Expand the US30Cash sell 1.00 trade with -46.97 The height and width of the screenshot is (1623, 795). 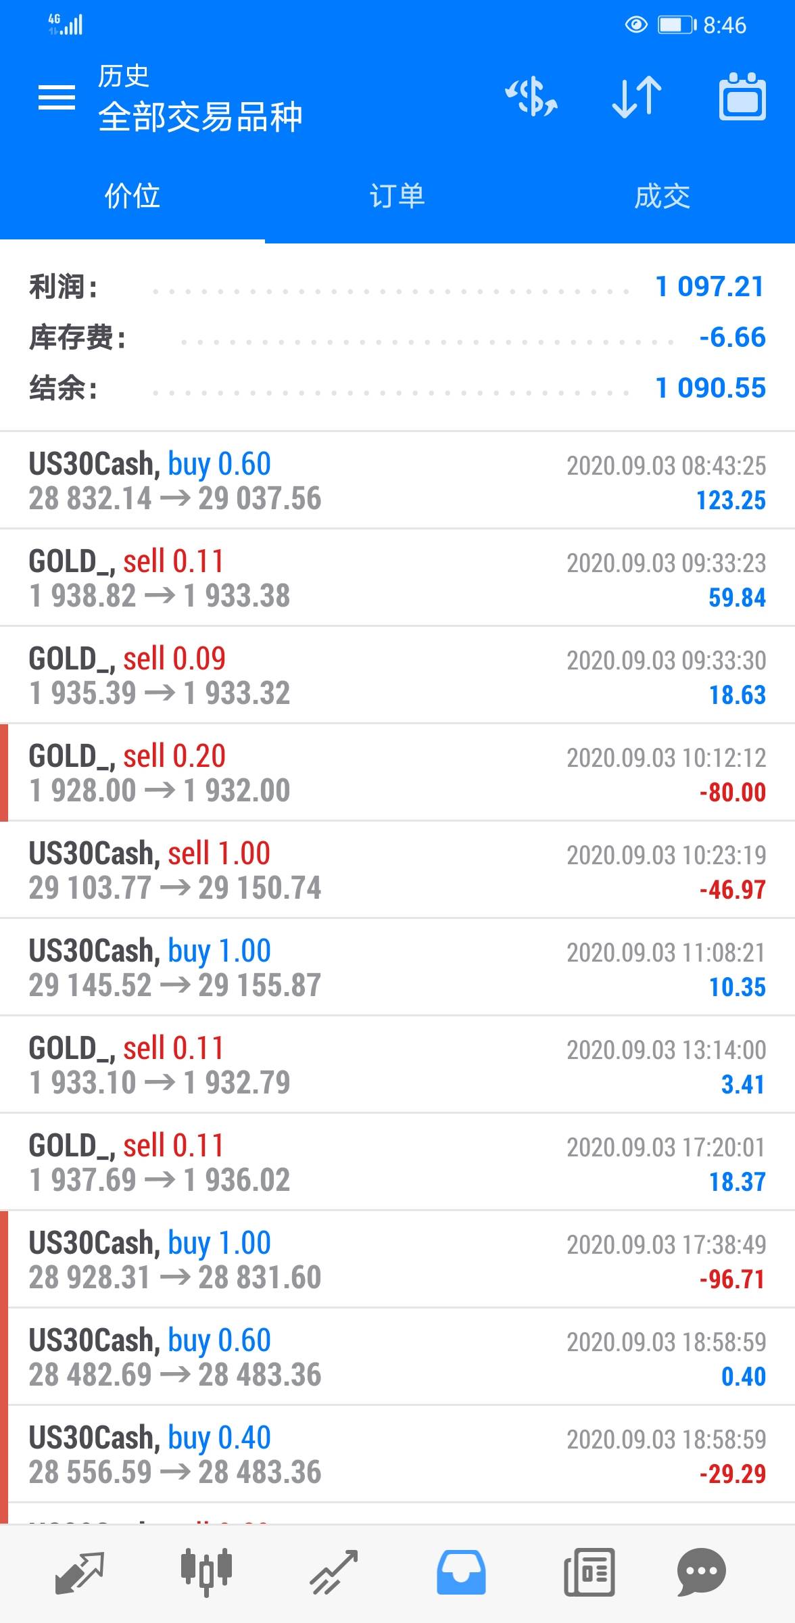click(397, 870)
